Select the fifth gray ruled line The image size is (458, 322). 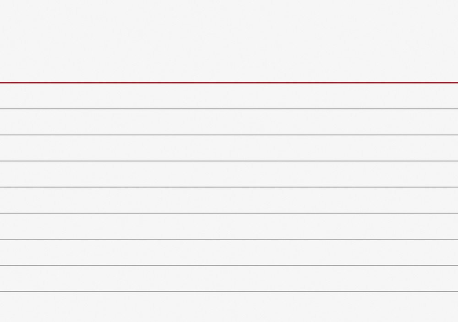[229, 213]
